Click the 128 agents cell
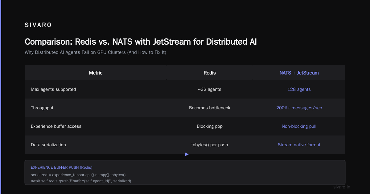 [299, 89]
